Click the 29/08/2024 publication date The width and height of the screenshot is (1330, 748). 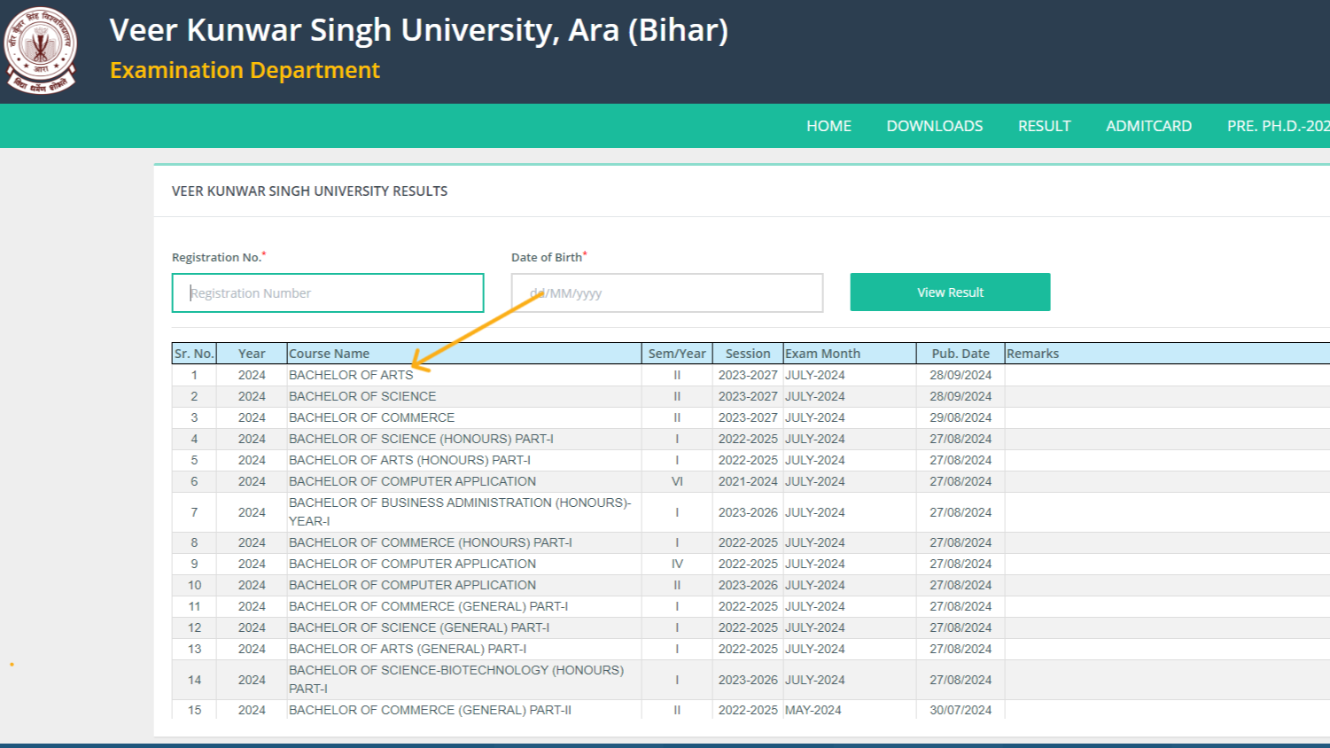pos(961,417)
